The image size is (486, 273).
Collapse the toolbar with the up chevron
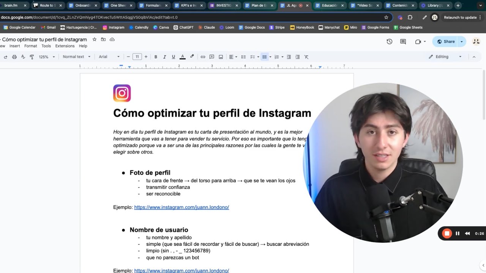pyautogui.click(x=474, y=57)
